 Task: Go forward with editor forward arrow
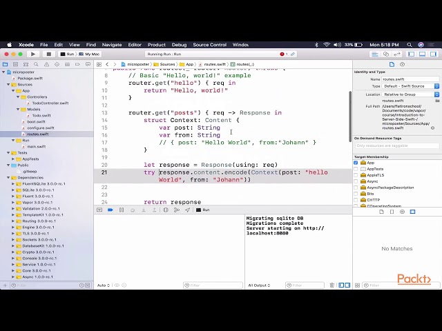click(x=115, y=64)
